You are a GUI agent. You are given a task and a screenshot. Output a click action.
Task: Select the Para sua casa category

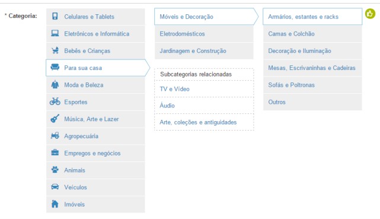pos(98,68)
